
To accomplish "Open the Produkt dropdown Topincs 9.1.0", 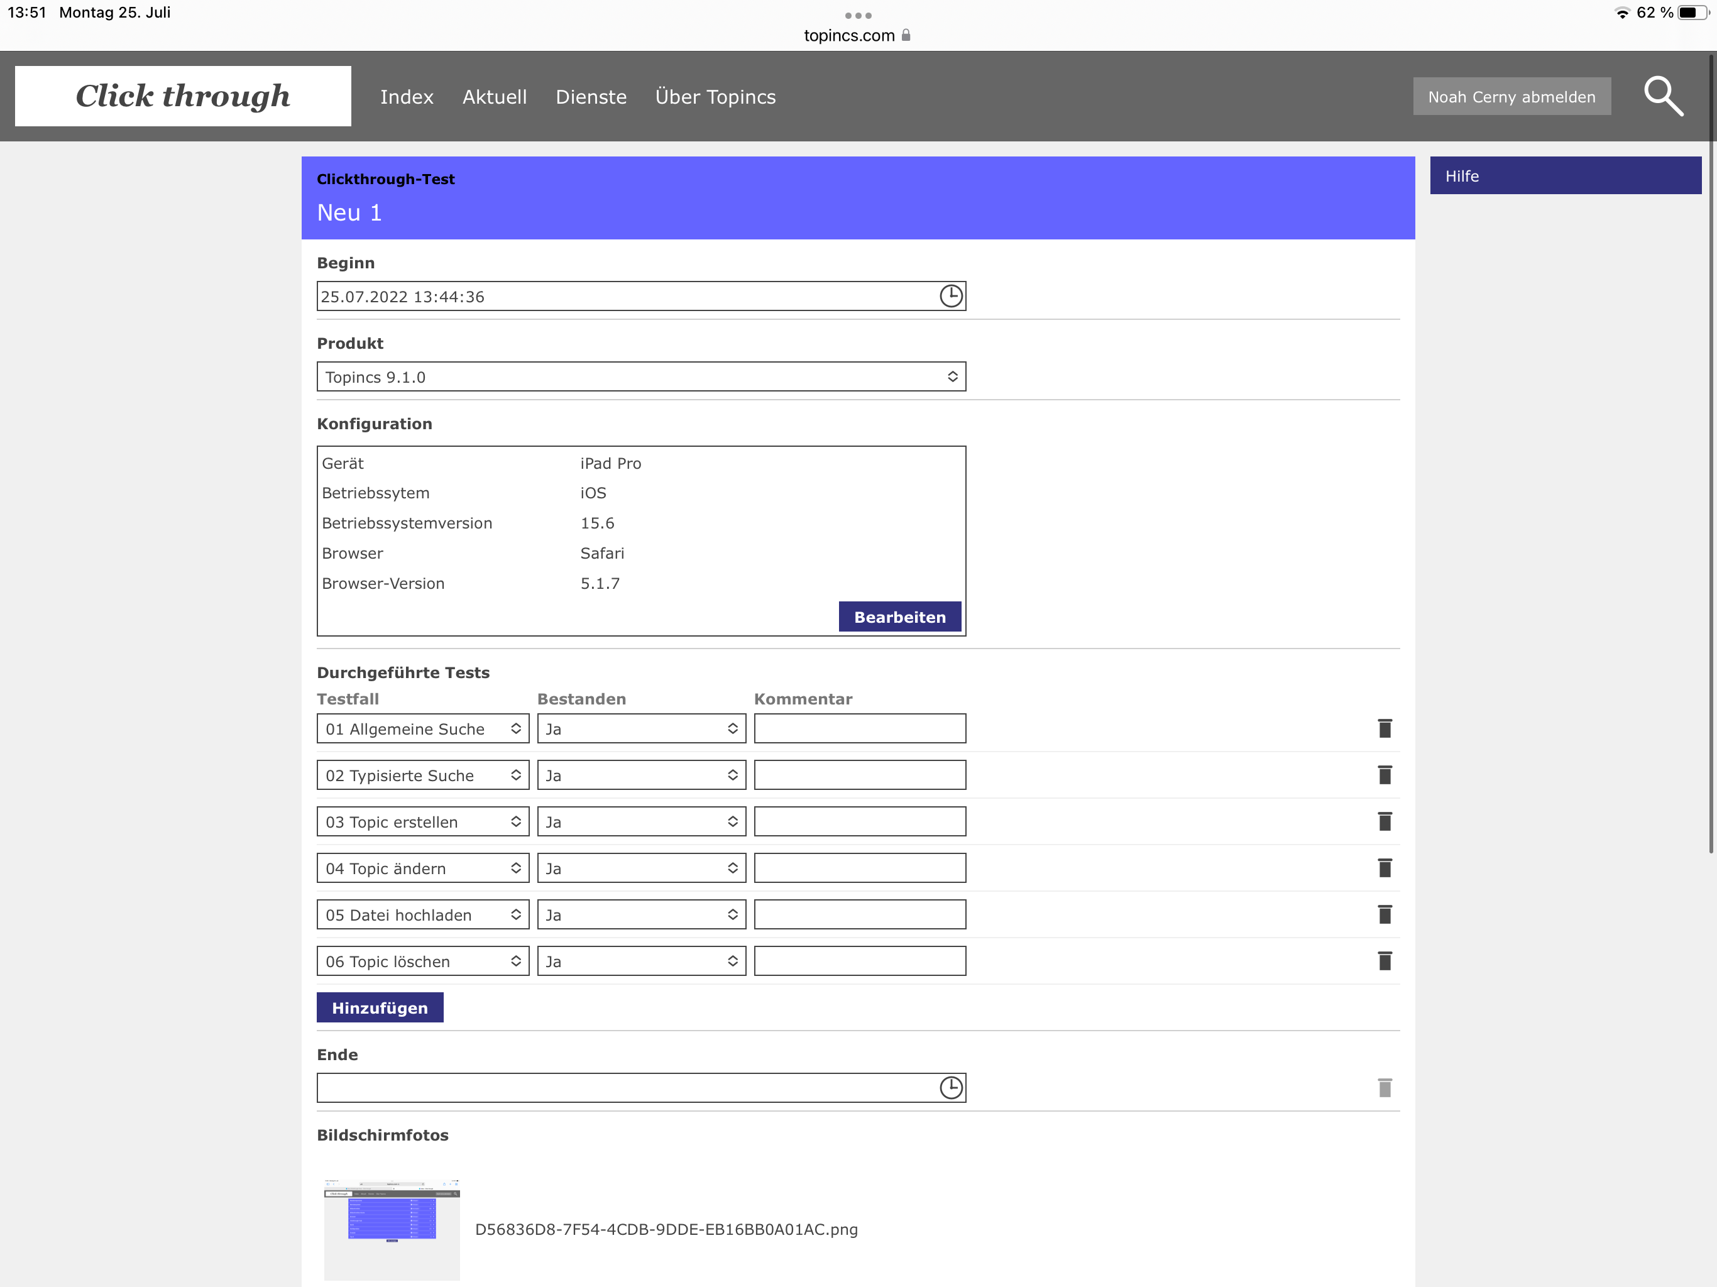I will (x=640, y=376).
